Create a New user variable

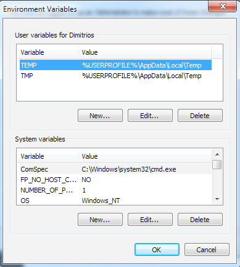[100, 116]
